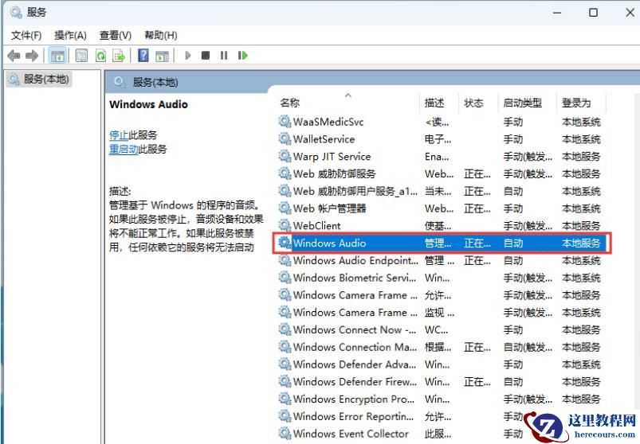Select the Windows Connect Now row name

click(x=355, y=329)
